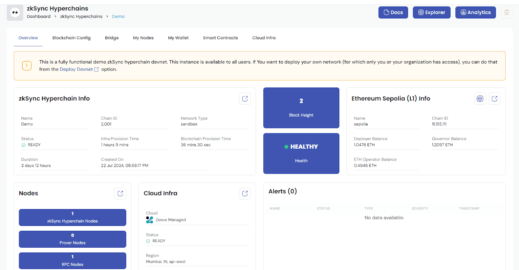This screenshot has width=519, height=270.
Task: Open the Docs button
Action: 393,12
